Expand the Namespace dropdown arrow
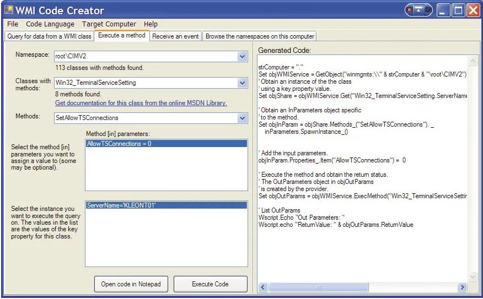The height and width of the screenshot is (299, 483). 243,57
